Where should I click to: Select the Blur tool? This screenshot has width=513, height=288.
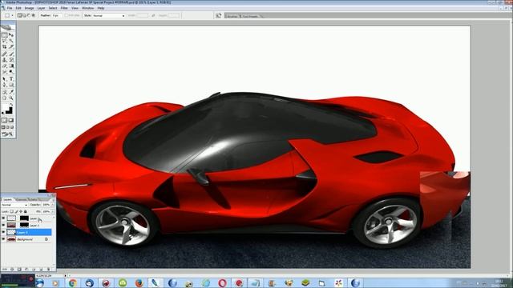4,71
